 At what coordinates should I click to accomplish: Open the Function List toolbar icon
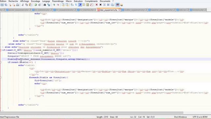click(x=91, y=5)
